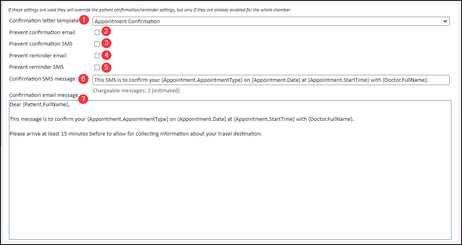Click the email body line 'This message is to confirm'

pos(181,119)
